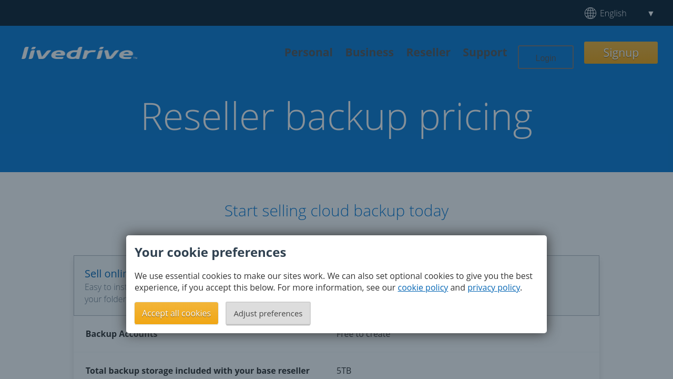Click the "Backup Accounts" row label

point(121,335)
